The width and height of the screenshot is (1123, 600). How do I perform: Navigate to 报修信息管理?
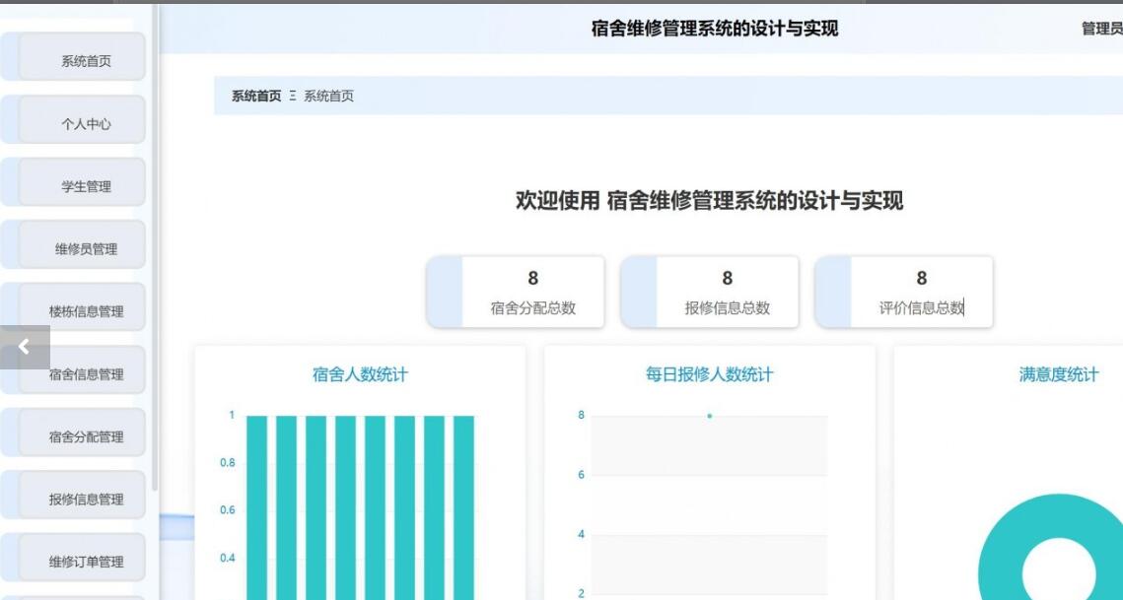(x=86, y=500)
